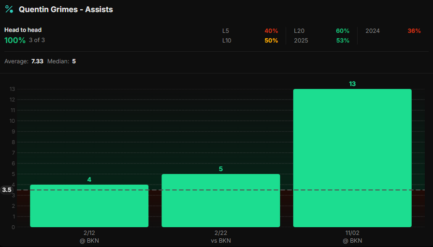This screenshot has height=247, width=433.
Task: Click the Head to head label
Action: 23,30
